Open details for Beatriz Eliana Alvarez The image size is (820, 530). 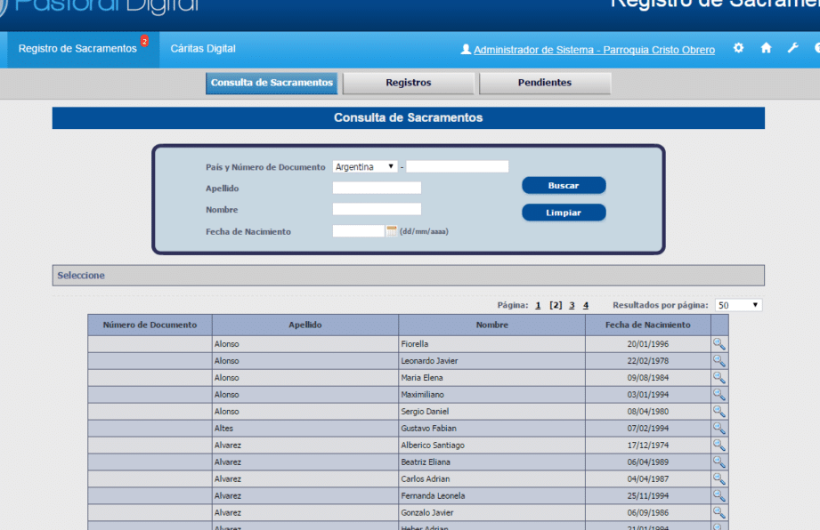pyautogui.click(x=719, y=462)
